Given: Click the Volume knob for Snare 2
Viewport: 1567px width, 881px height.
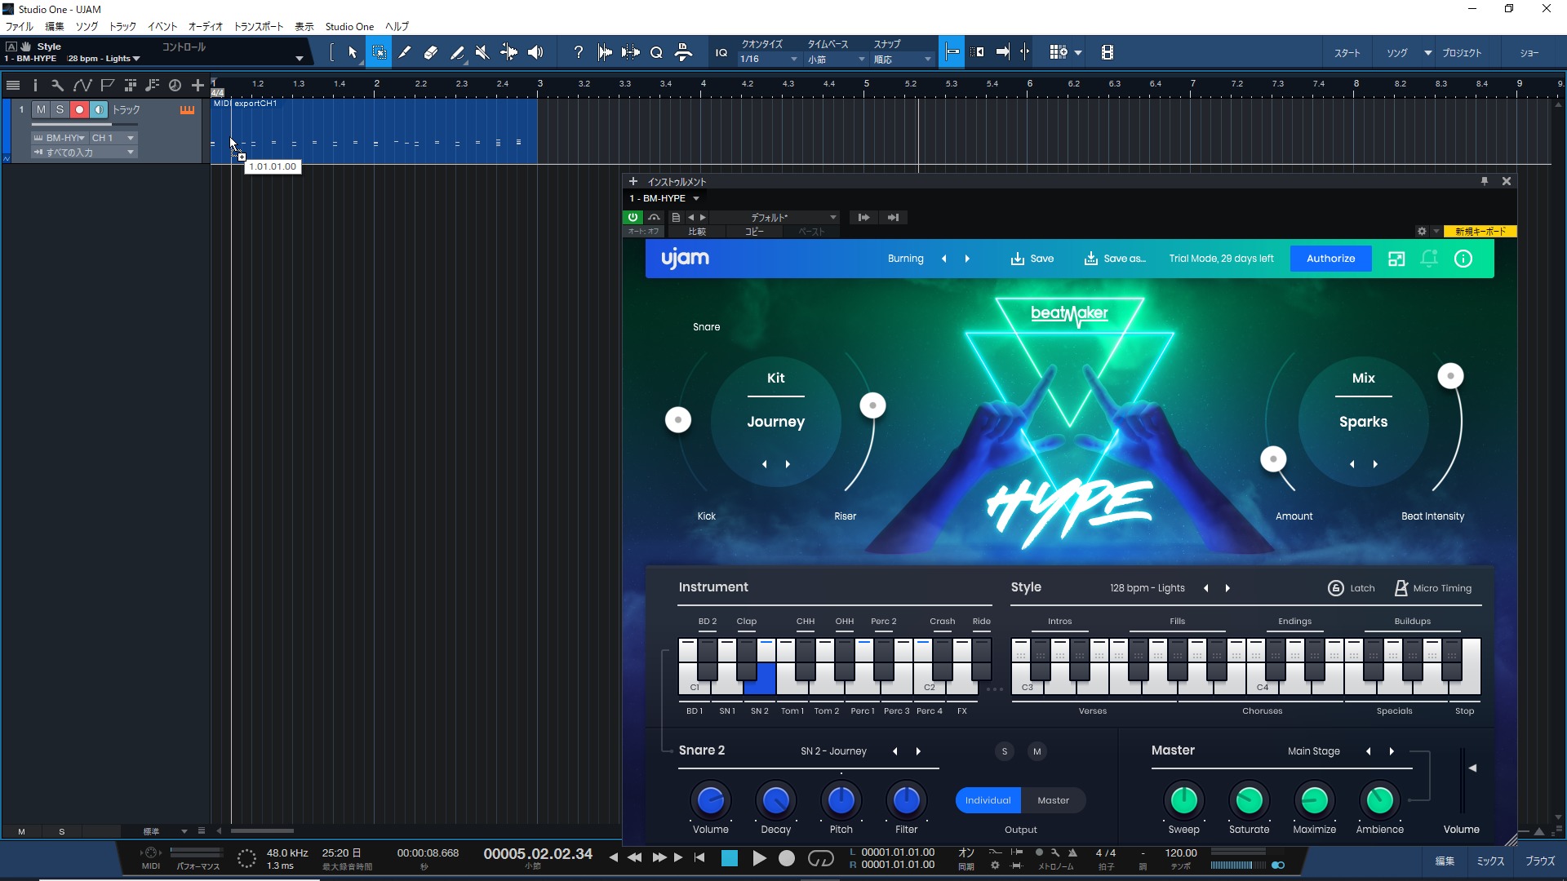Looking at the screenshot, I should [x=711, y=800].
